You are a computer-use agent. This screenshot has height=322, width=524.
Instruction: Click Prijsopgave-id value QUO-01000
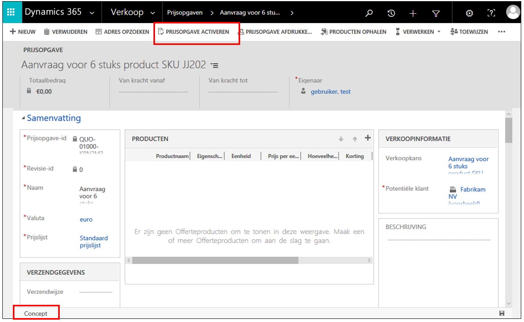click(91, 146)
